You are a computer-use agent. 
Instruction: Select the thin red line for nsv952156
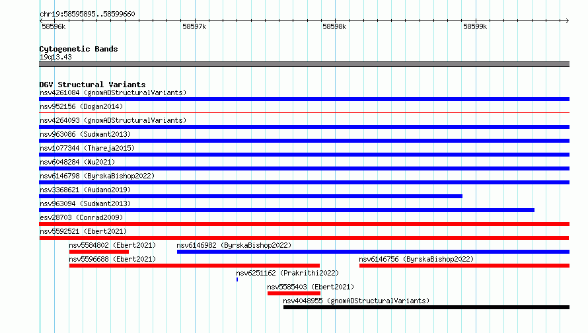pyautogui.click(x=304, y=112)
